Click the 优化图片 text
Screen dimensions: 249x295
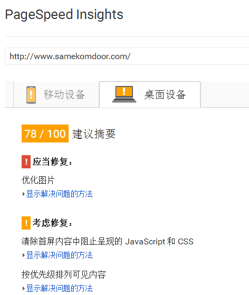38,180
